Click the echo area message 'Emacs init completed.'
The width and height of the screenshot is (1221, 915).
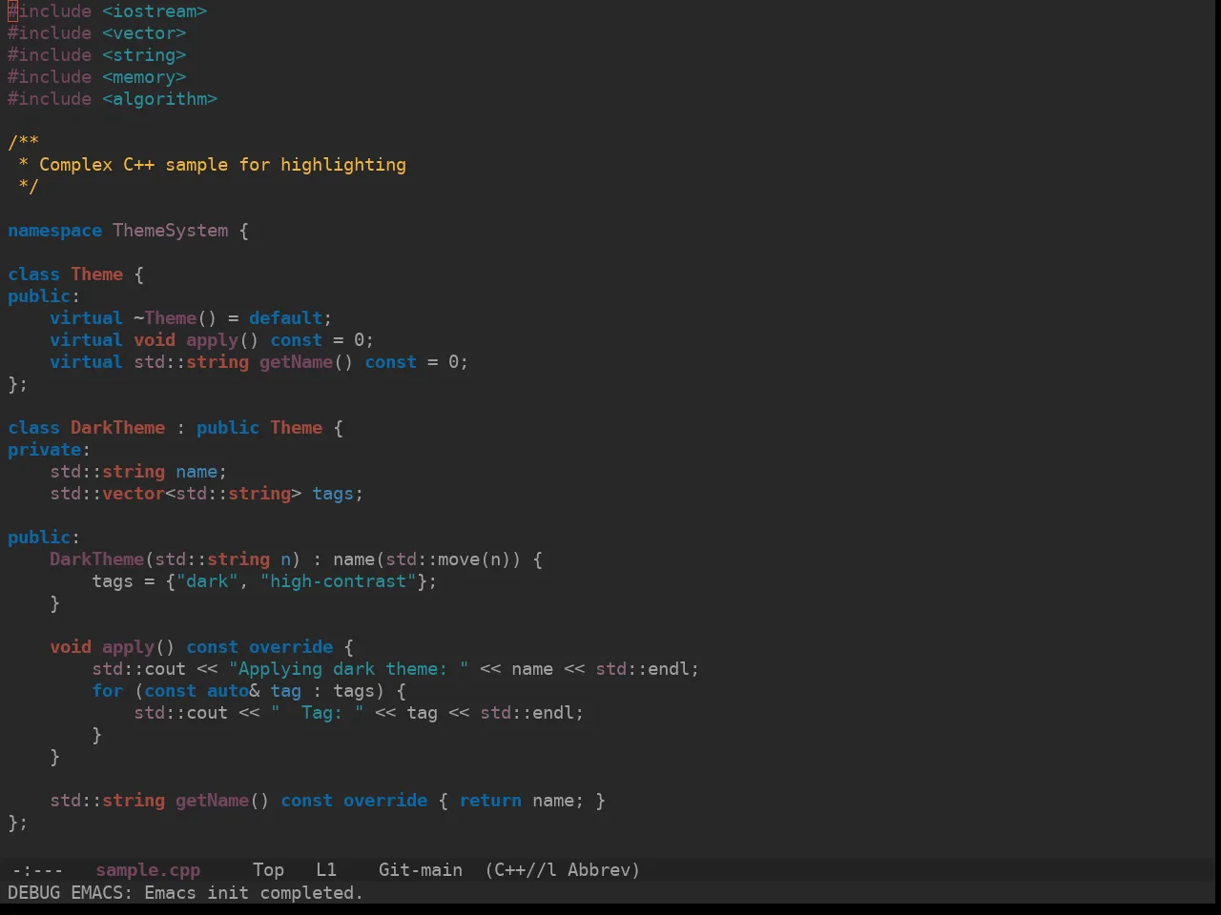[254, 893]
